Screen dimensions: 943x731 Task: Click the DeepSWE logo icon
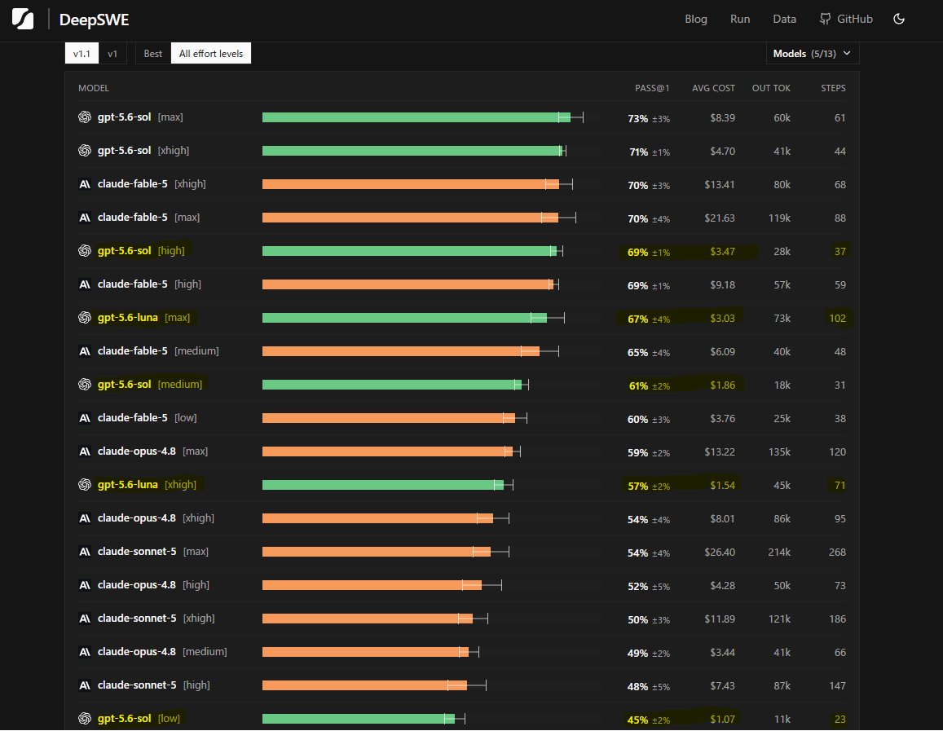click(x=23, y=20)
